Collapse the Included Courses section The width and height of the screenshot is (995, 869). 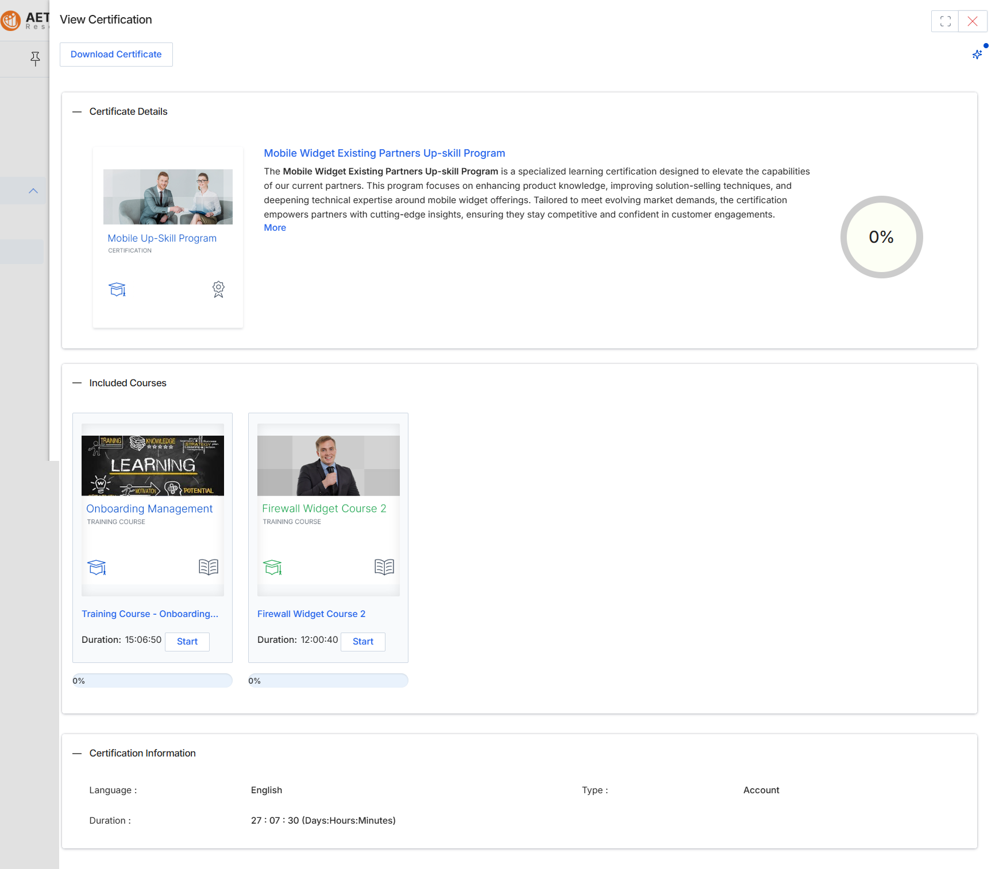click(x=77, y=383)
